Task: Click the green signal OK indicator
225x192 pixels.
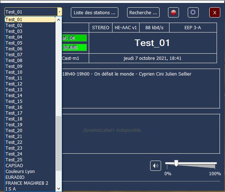Action: 75,38
